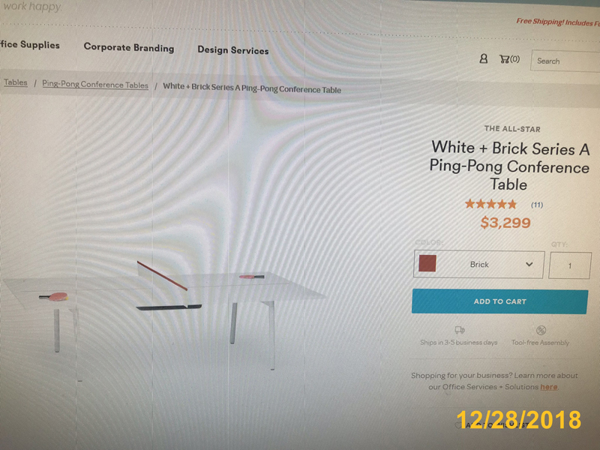The height and width of the screenshot is (450, 600).
Task: Select the Brick red color swatch
Action: click(427, 264)
